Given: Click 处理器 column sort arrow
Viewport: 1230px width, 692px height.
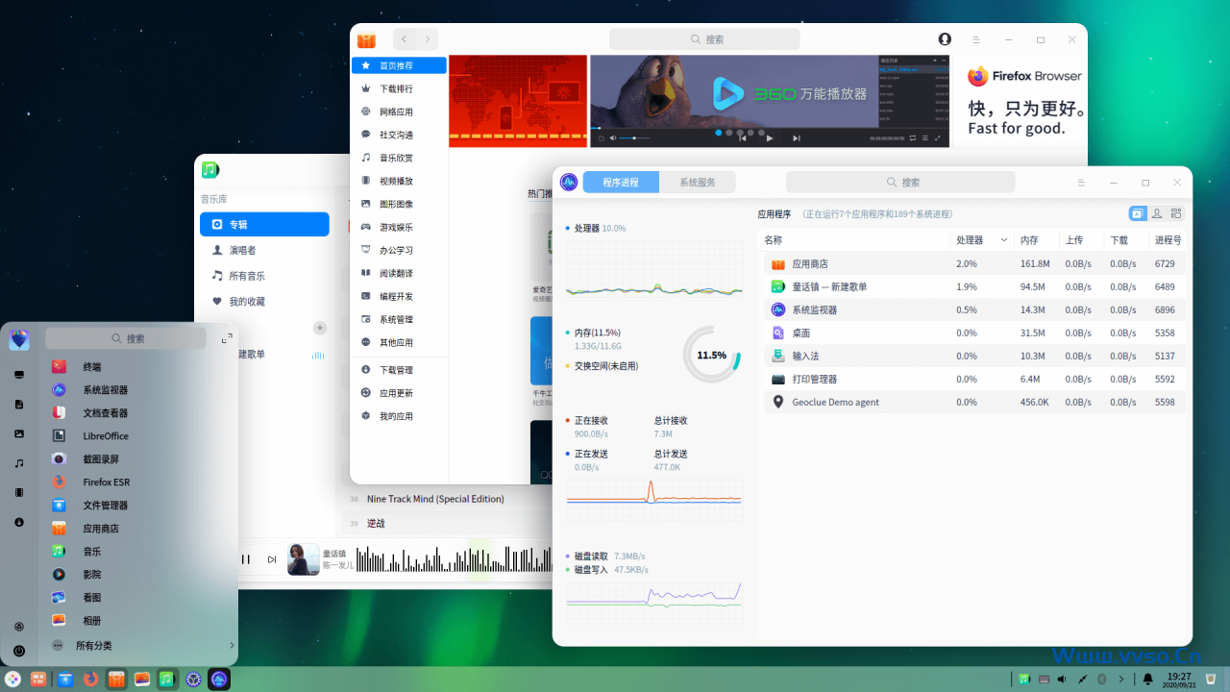Looking at the screenshot, I should point(1004,240).
